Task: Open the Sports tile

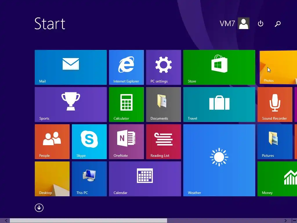Action: coord(71,105)
